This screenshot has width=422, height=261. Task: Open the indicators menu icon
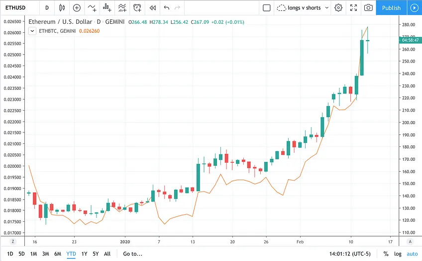92,8
